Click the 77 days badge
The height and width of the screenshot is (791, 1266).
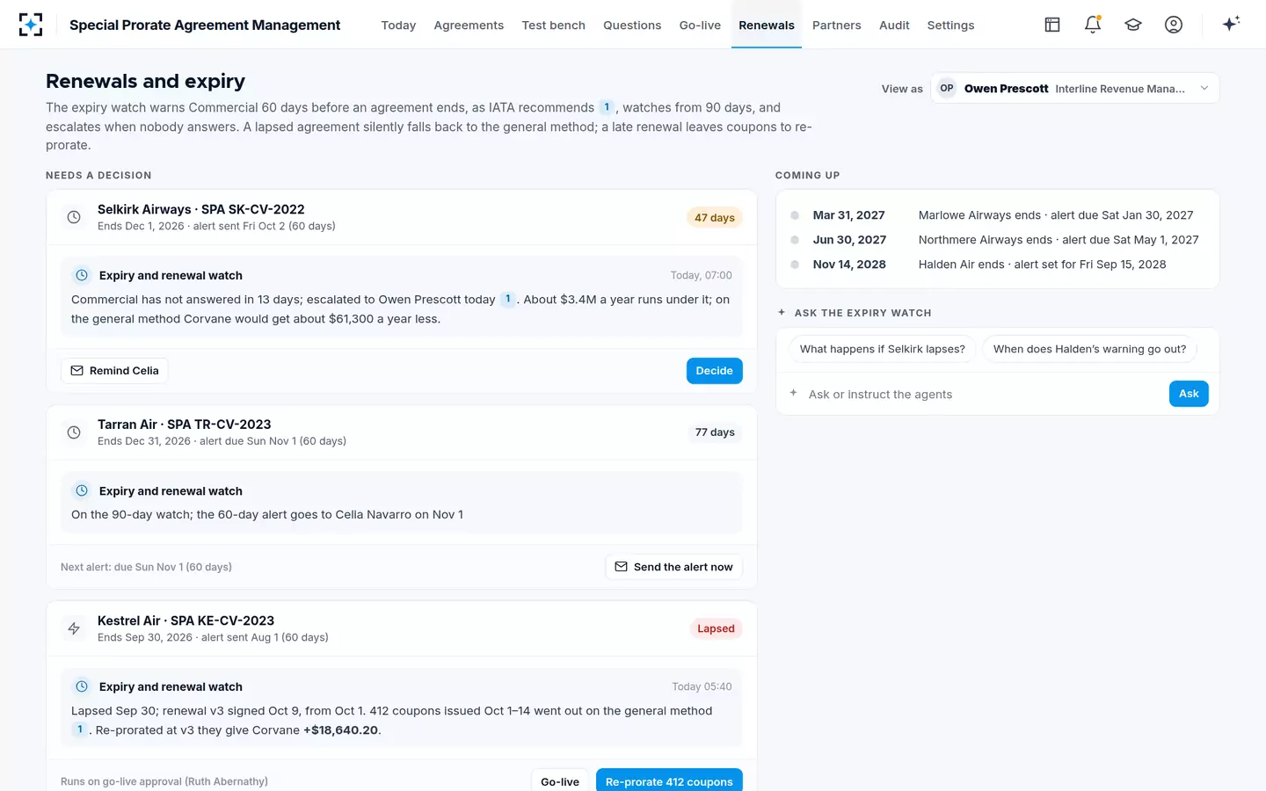coord(714,432)
